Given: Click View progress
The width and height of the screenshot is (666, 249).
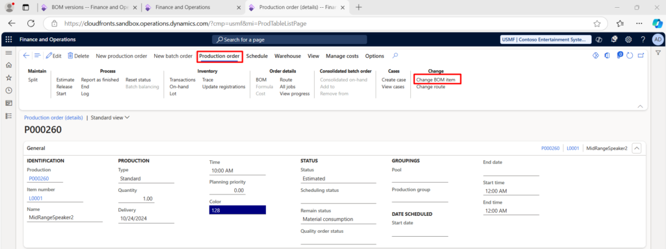Looking at the screenshot, I should coord(295,93).
